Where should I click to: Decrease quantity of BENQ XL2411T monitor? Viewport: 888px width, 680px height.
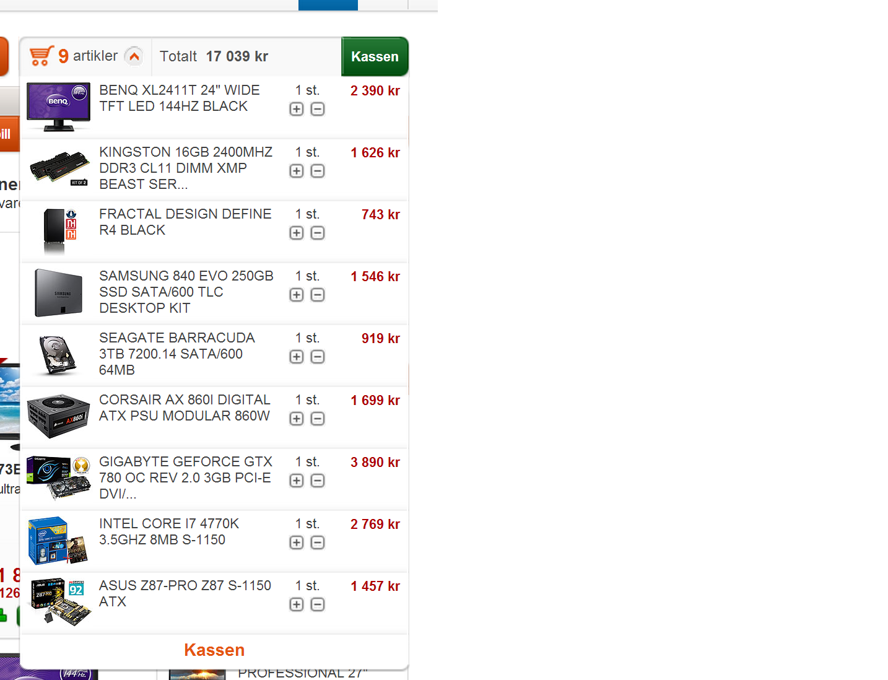pos(318,109)
